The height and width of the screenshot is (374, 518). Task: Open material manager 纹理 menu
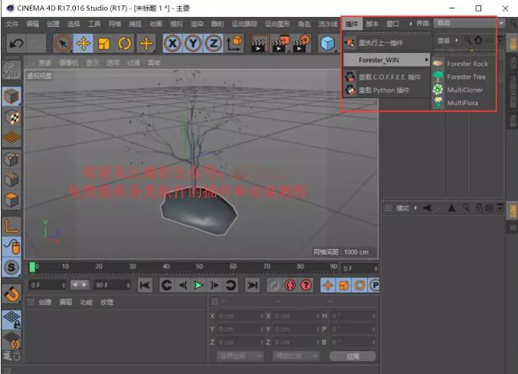tap(107, 302)
